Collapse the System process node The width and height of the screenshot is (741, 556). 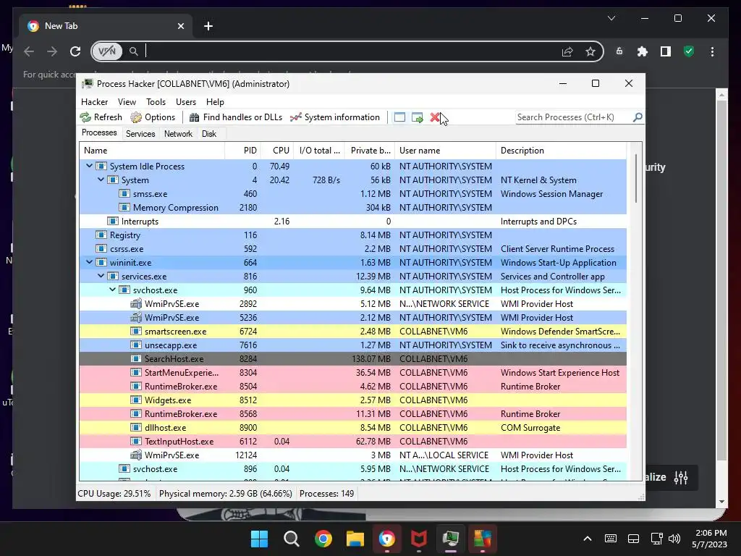(x=101, y=180)
